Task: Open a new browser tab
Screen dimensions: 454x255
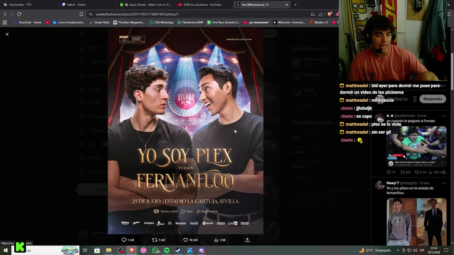Action: pos(295,5)
